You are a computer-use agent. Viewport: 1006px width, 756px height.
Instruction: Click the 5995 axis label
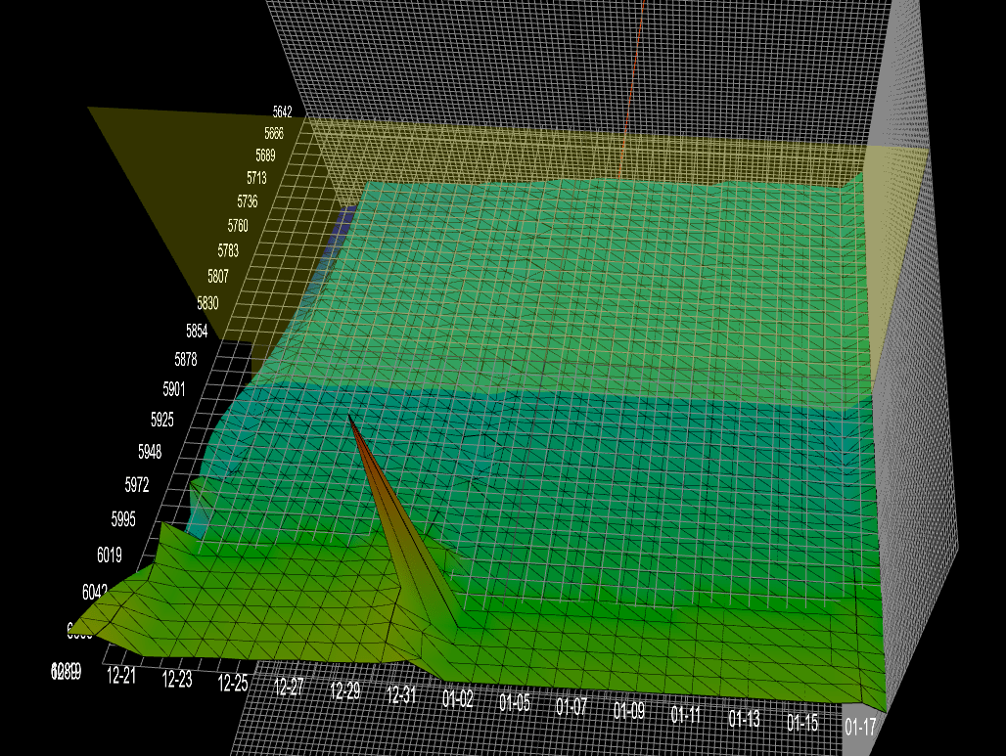pos(124,518)
